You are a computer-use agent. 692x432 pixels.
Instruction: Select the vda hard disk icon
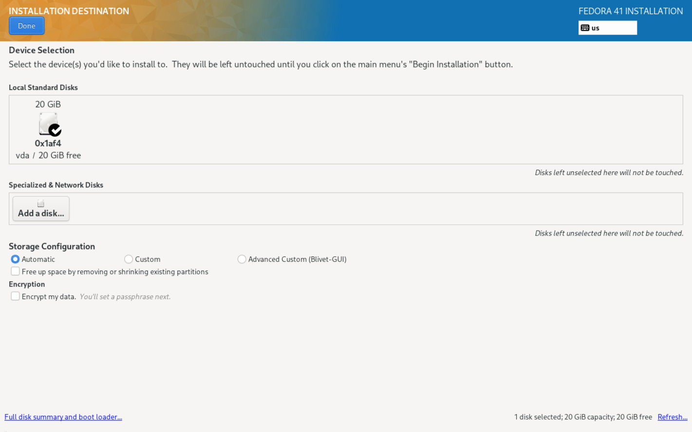point(50,124)
